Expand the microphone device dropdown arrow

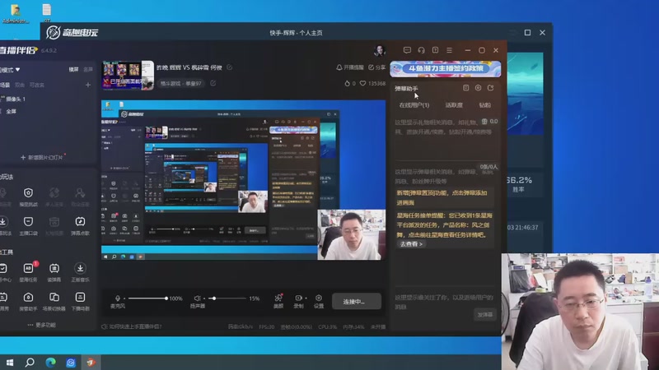[x=124, y=298]
